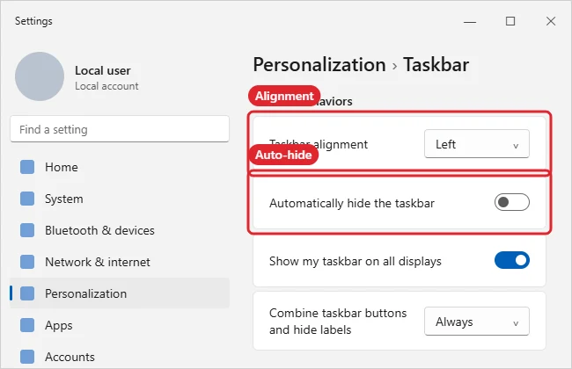This screenshot has height=369, width=572.
Task: Click the Local user avatar picture
Action: (x=40, y=76)
